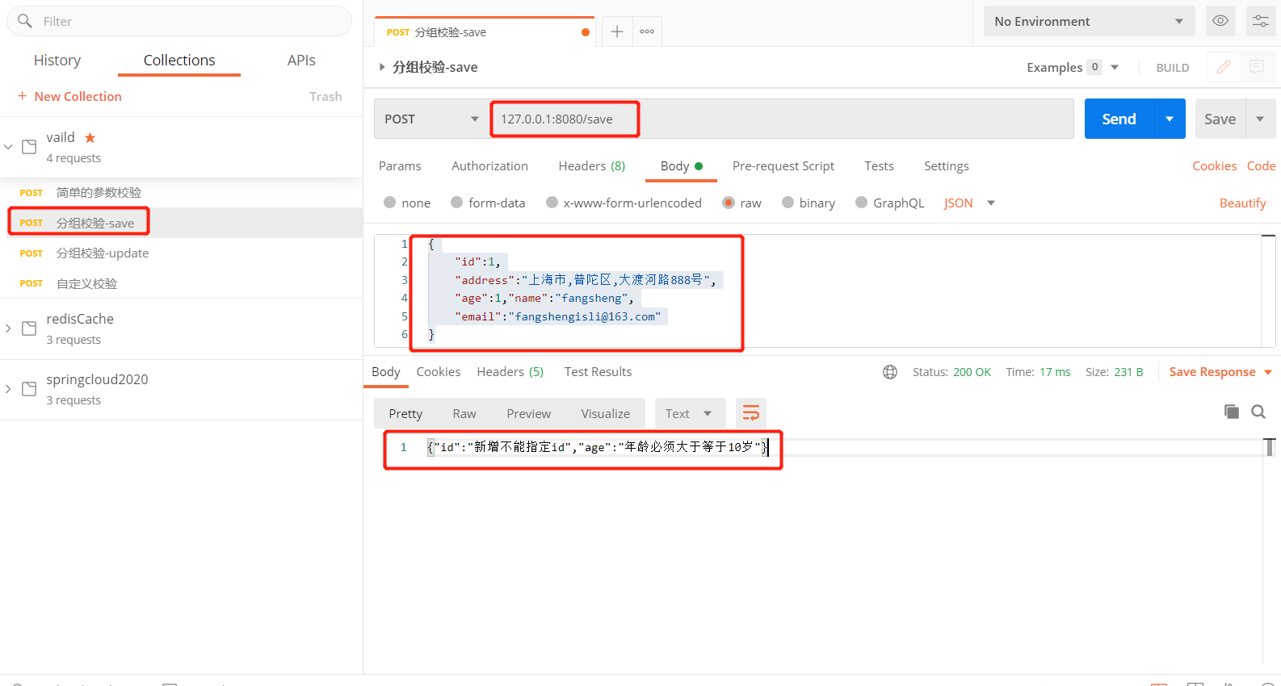Select x-www-form-urlencoded body type
Viewport: 1281px width, 686px height.
(552, 203)
